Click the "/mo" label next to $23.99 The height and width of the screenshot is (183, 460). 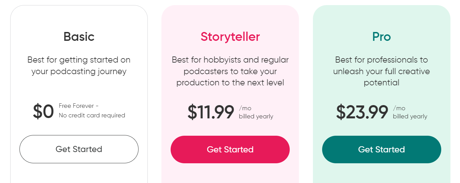(x=399, y=108)
